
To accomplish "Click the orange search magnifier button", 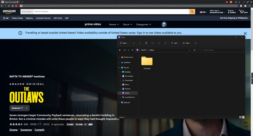I will point(192,12).
